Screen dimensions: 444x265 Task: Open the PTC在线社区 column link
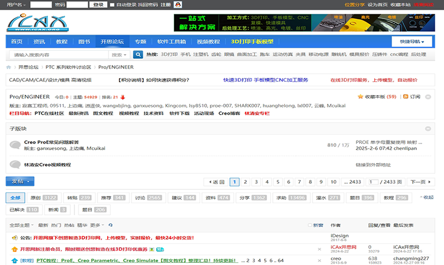coord(49,113)
